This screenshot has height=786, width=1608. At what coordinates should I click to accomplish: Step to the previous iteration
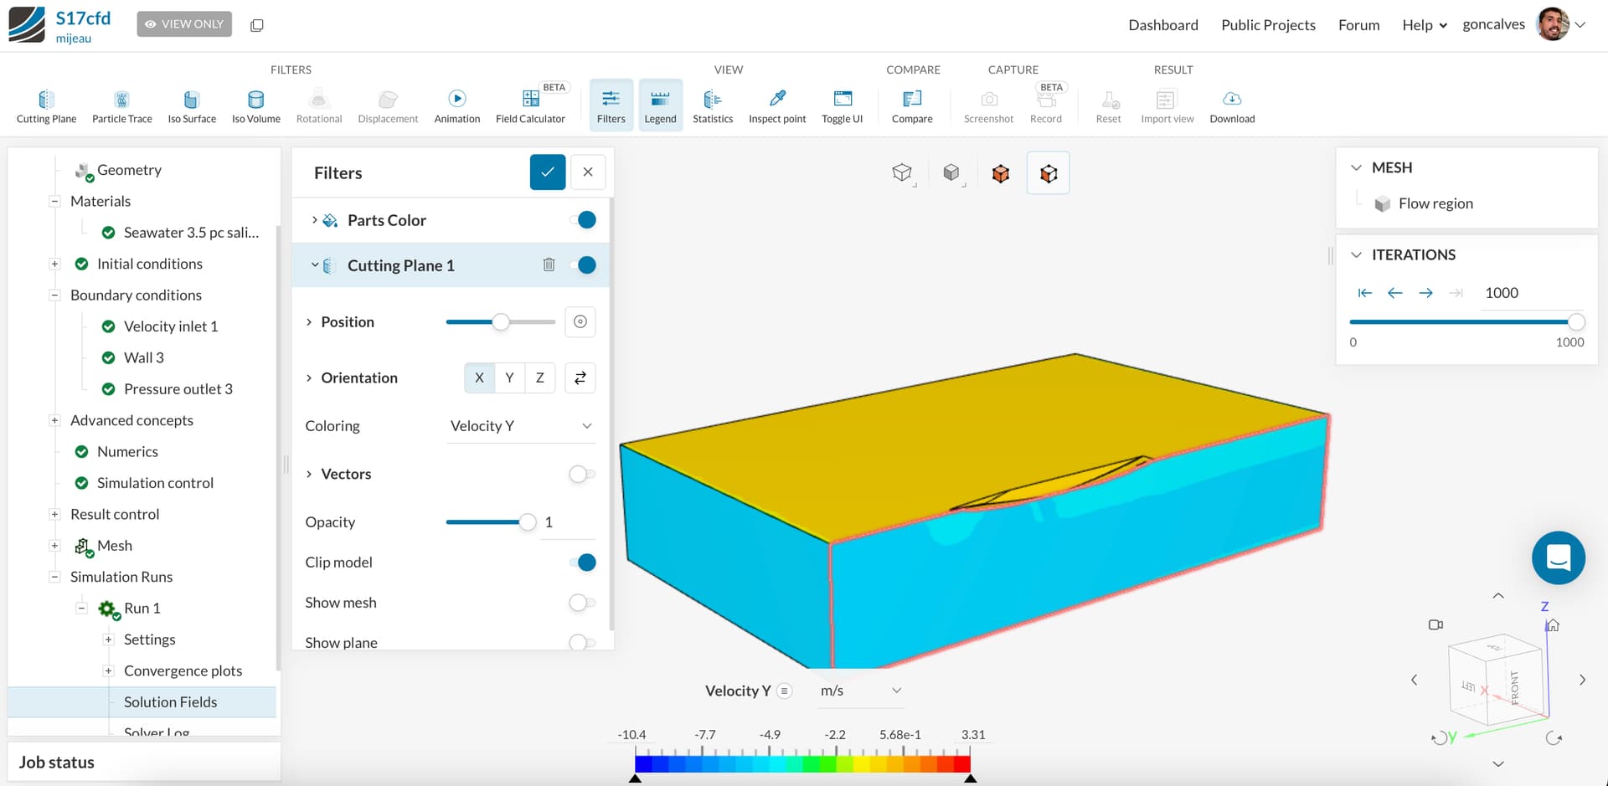[x=1395, y=293]
